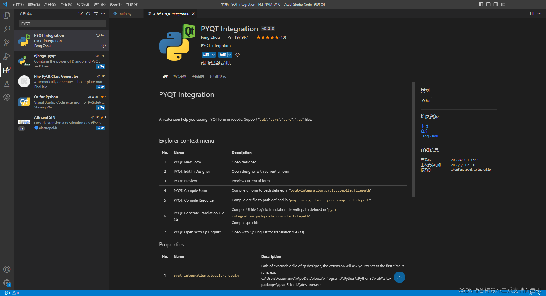Open Source Control view
This screenshot has height=296, width=546.
click(7, 43)
